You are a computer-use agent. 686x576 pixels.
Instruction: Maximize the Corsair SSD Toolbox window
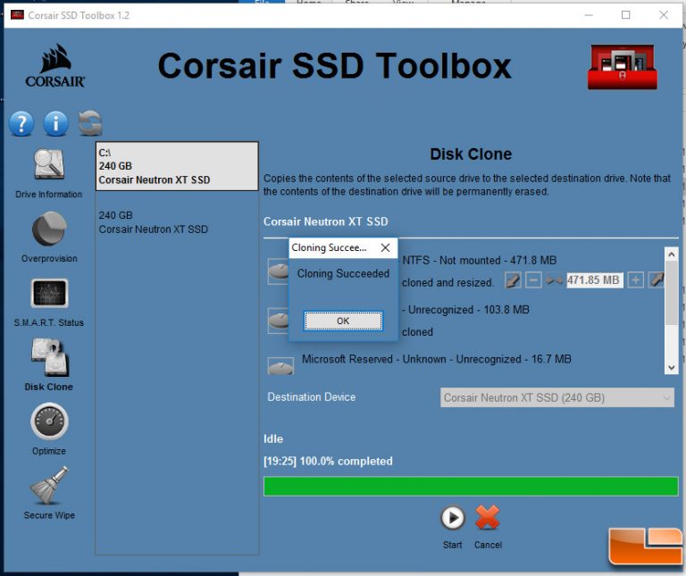[626, 15]
